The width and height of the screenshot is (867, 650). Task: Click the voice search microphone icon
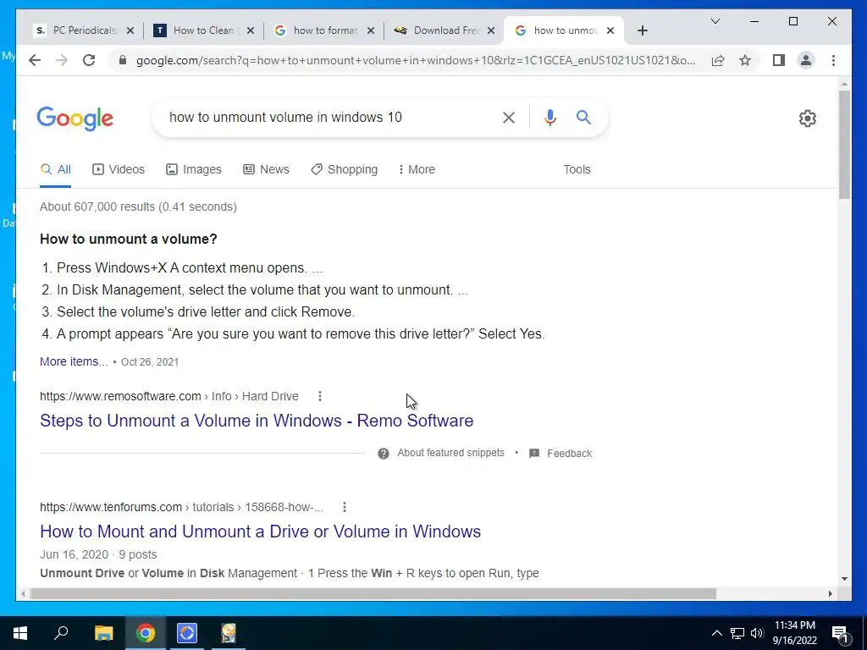549,117
